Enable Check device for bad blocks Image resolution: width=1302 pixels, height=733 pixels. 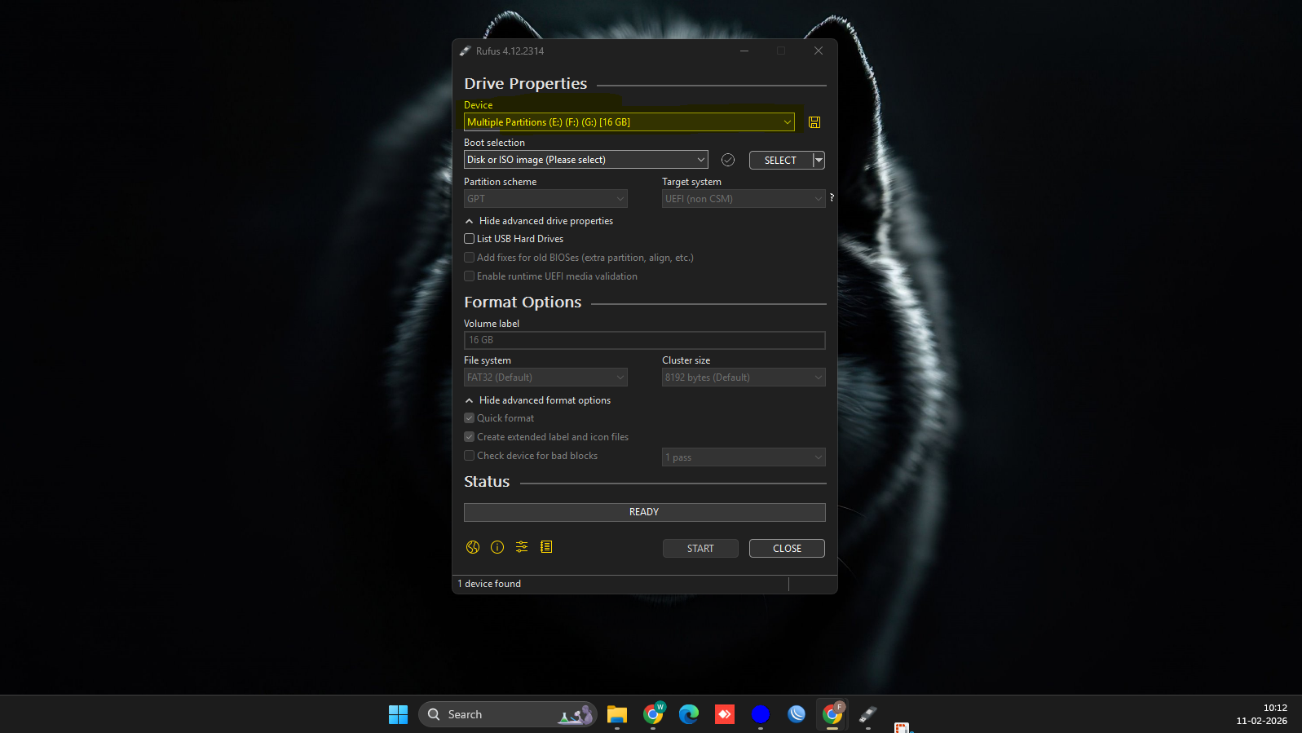coord(470,456)
